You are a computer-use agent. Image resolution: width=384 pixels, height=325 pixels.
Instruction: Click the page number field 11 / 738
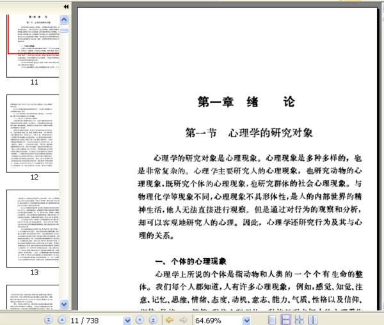point(97,321)
